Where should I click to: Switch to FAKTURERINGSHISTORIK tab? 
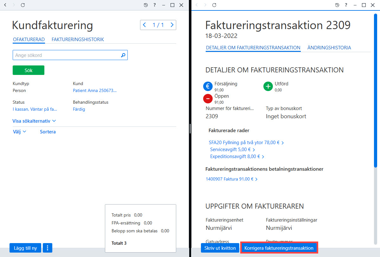click(78, 40)
